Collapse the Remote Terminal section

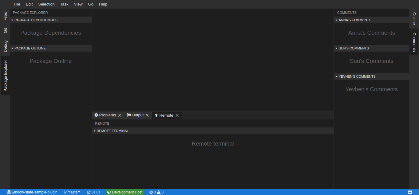94,131
